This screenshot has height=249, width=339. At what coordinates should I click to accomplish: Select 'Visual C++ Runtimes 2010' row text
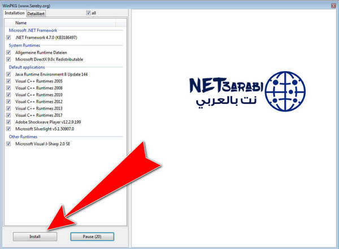click(38, 95)
